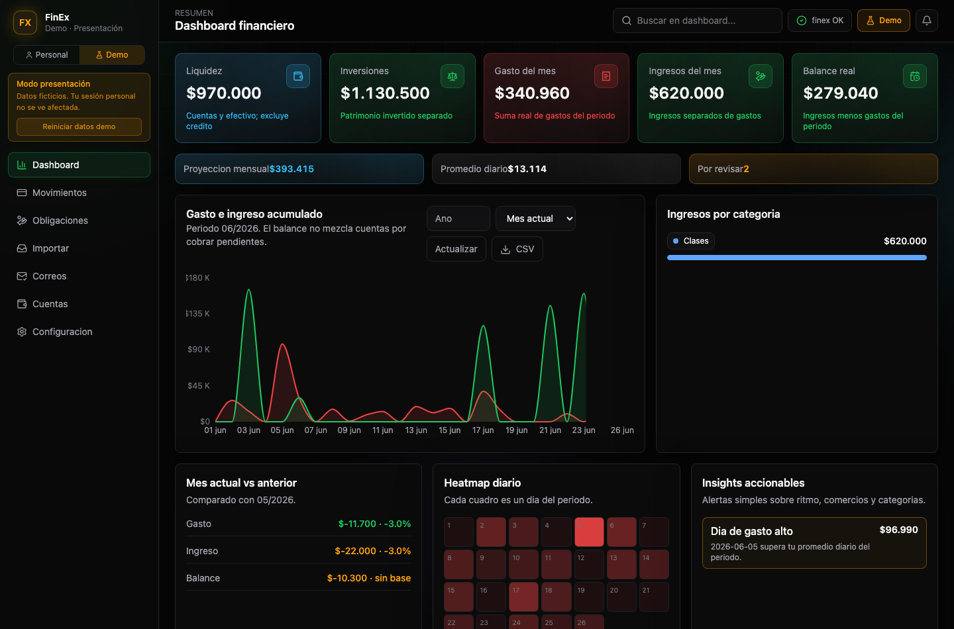The image size is (954, 629).
Task: Click the Proyeccion mensual $393.415 card
Action: click(299, 169)
